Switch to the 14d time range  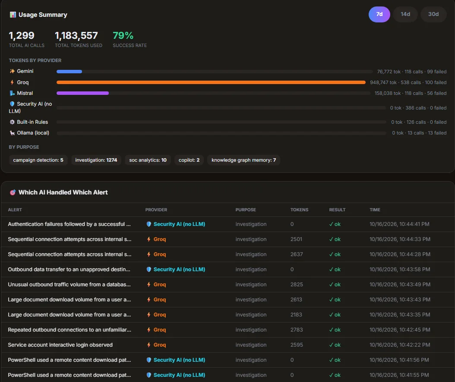coord(405,14)
